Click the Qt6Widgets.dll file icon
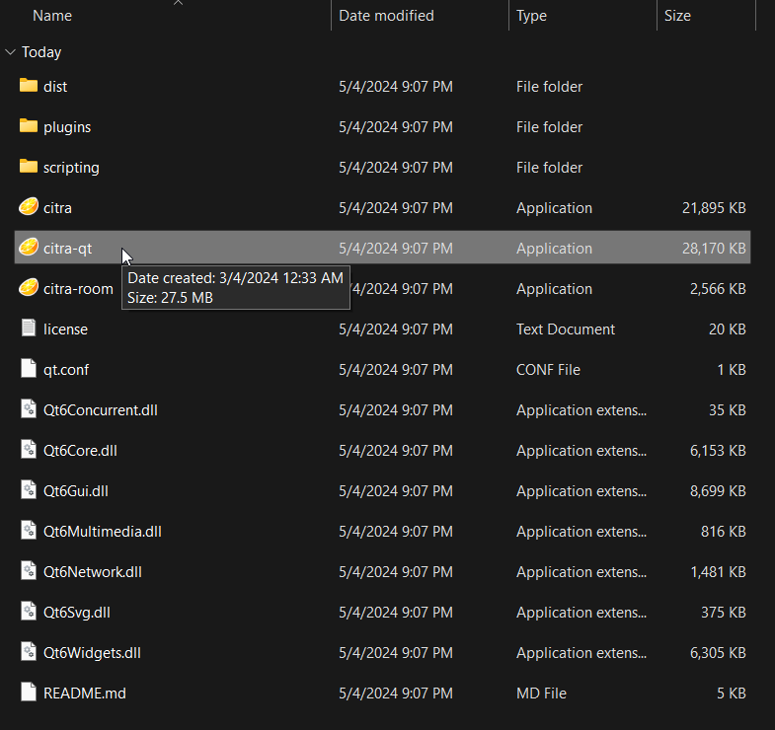This screenshot has width=775, height=730. (x=29, y=652)
